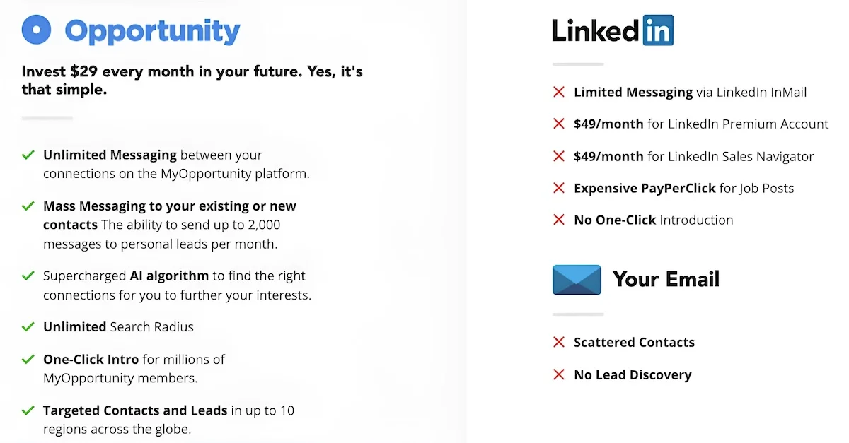Click the blue envelope email icon

point(577,280)
